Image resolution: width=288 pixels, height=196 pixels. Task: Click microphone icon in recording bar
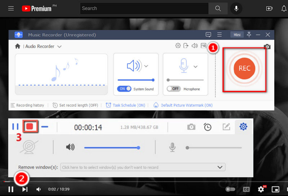172,147
